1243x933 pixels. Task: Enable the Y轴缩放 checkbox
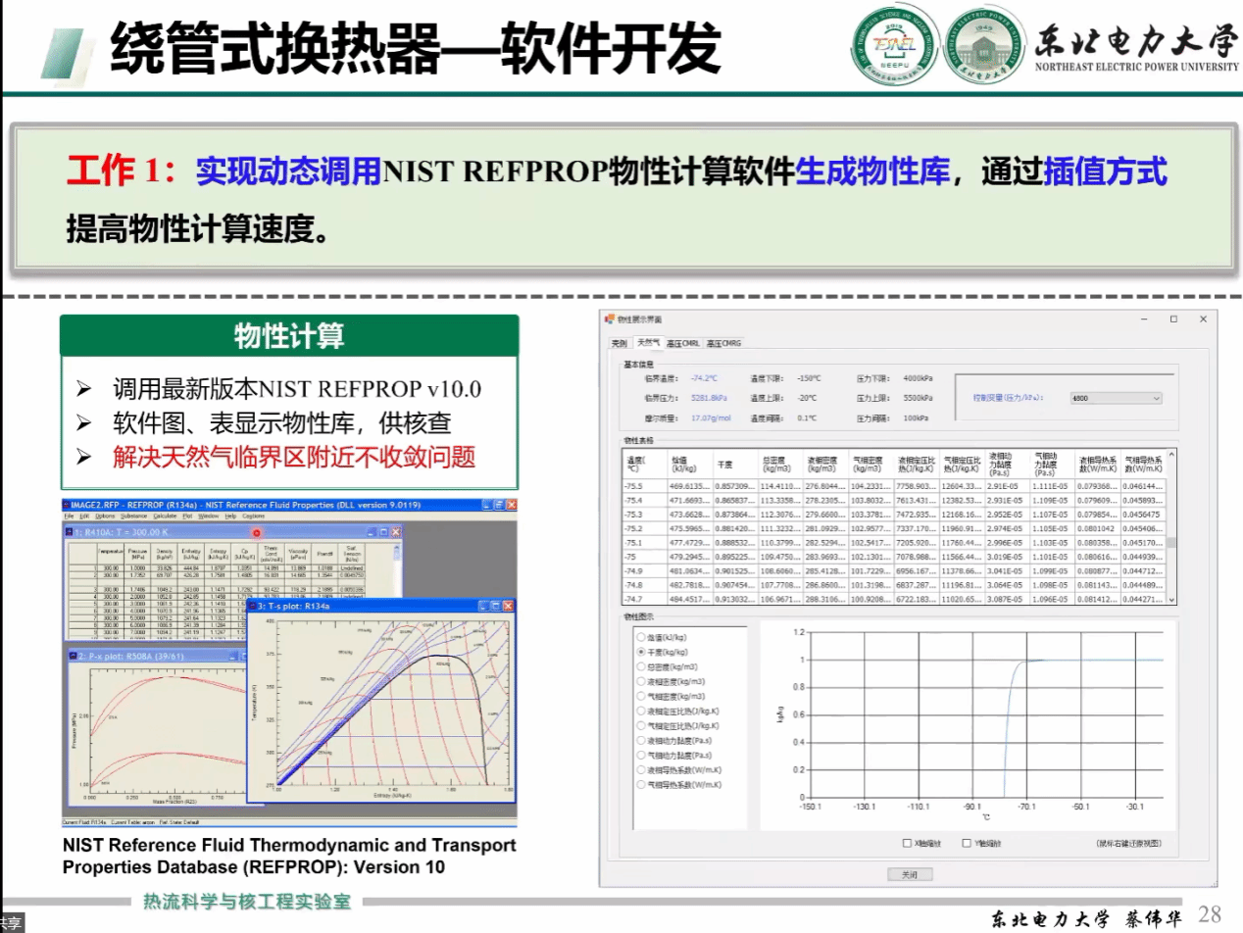(x=967, y=843)
